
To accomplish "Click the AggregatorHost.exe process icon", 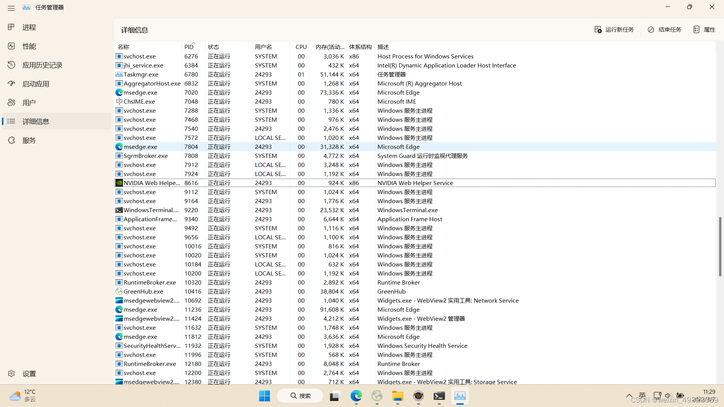I will pos(119,83).
